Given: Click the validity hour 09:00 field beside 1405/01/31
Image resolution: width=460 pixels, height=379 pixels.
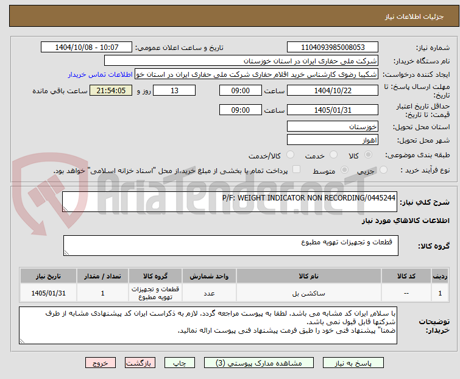Looking at the screenshot, I should pos(241,110).
